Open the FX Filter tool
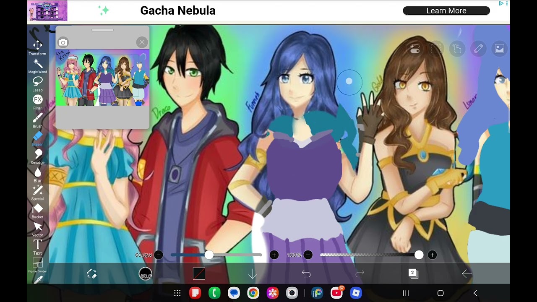The height and width of the screenshot is (302, 537). pyautogui.click(x=37, y=102)
